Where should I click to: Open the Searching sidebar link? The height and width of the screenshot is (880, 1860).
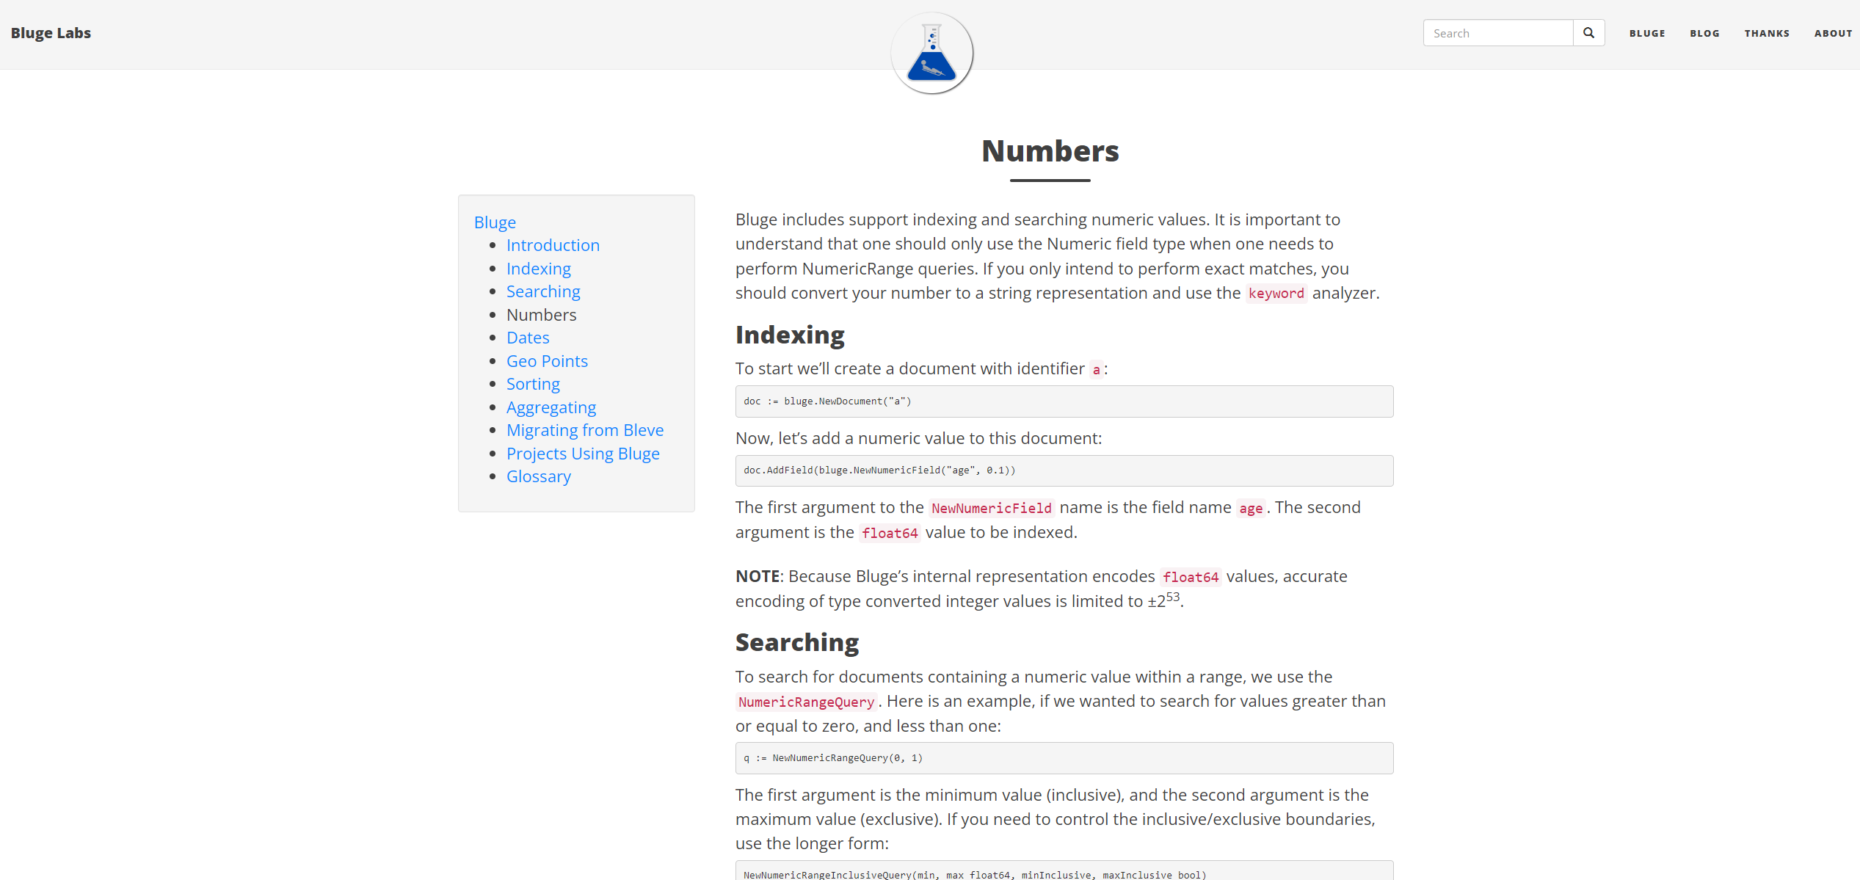(543, 291)
